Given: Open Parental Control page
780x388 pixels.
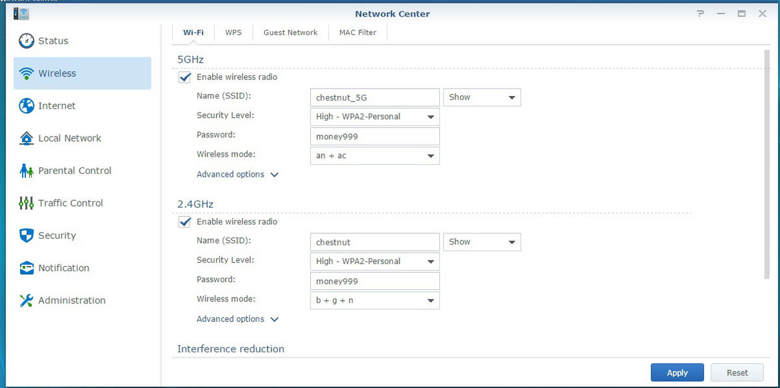Looking at the screenshot, I should [82, 171].
